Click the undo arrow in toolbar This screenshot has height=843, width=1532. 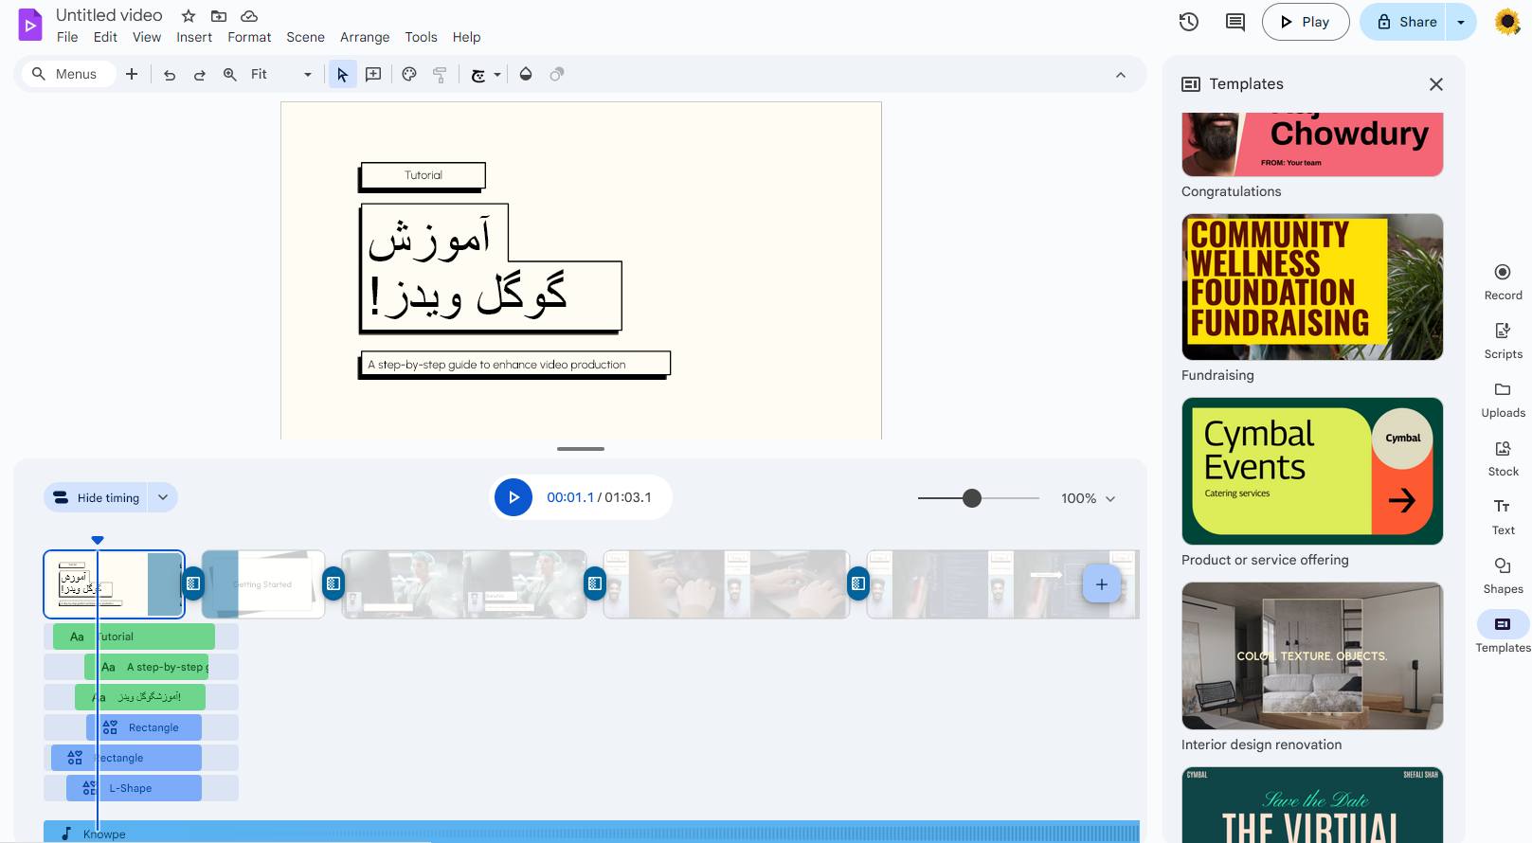click(170, 75)
